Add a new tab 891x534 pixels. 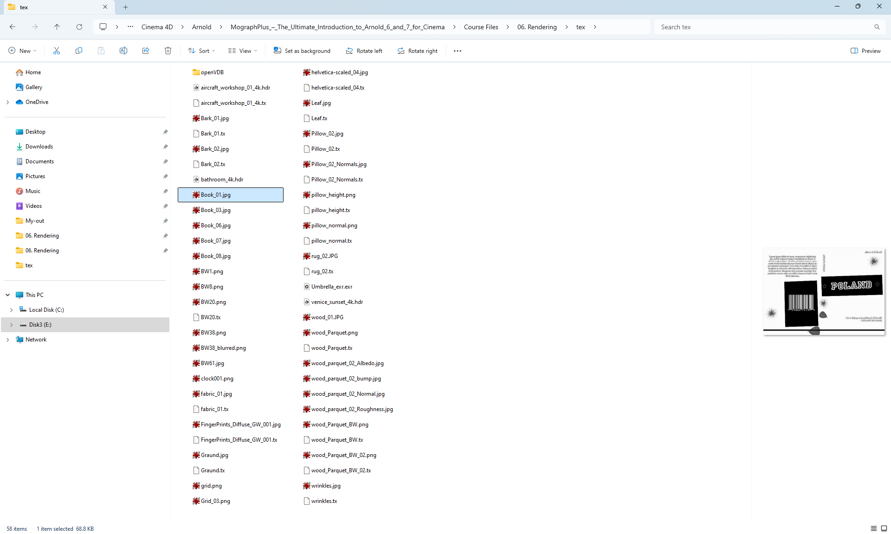(125, 7)
